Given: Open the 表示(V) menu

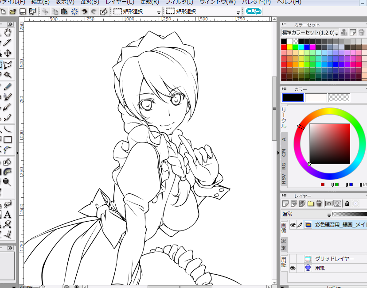Looking at the screenshot, I should 65,2.
